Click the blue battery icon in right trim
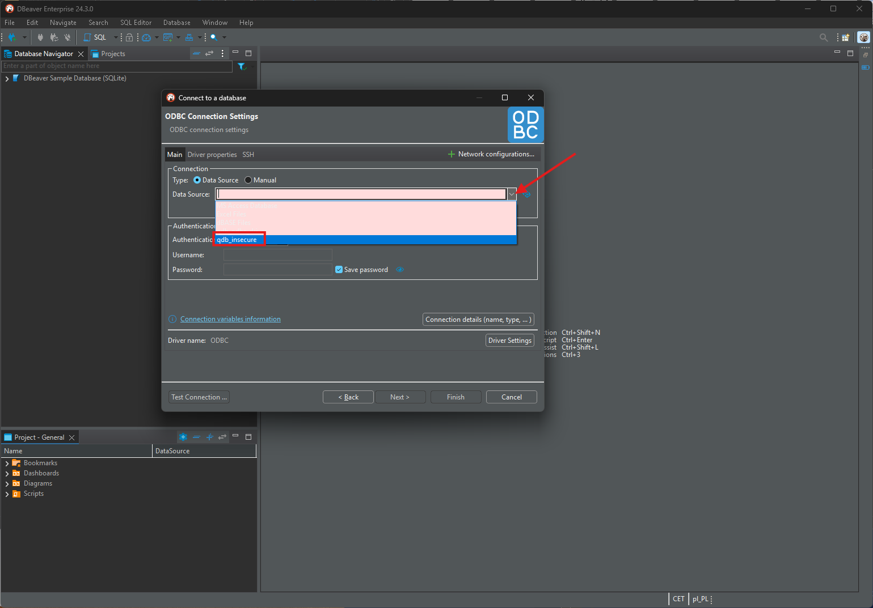Viewport: 873px width, 608px height. coord(865,67)
